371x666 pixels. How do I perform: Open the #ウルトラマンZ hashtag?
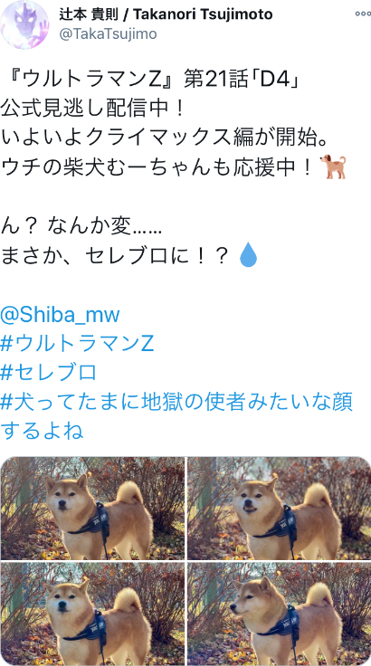click(77, 344)
